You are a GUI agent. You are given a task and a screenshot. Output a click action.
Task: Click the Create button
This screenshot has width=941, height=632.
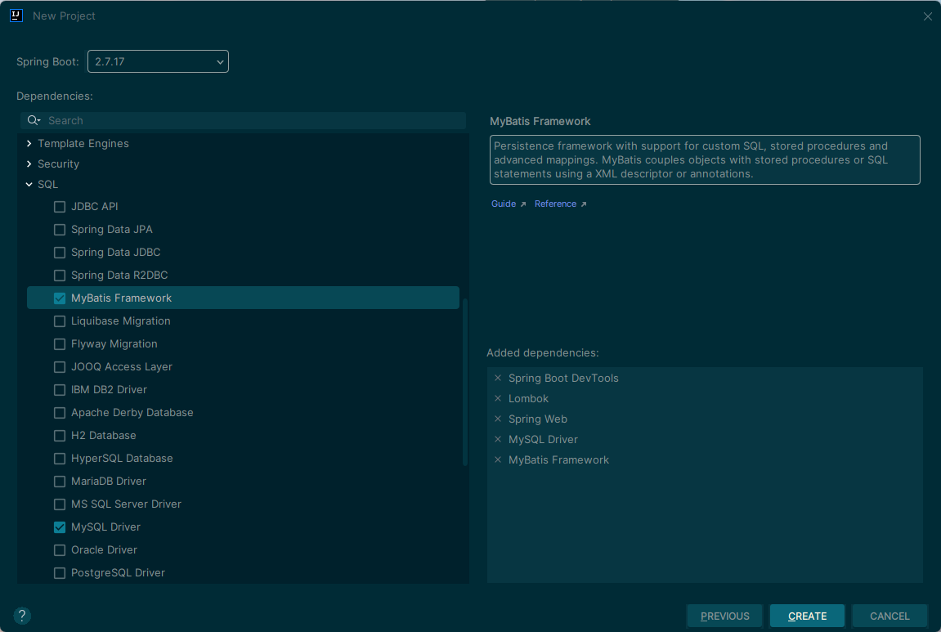point(807,616)
